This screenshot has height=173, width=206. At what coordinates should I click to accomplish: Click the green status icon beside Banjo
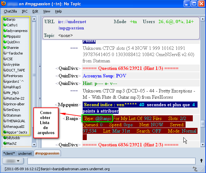[5, 19]
